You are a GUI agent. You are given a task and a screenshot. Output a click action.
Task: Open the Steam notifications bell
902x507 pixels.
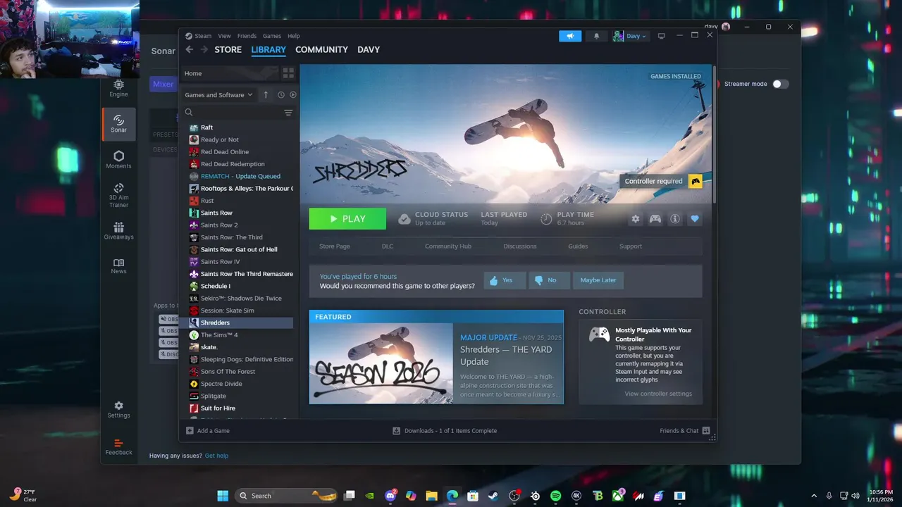coord(596,36)
